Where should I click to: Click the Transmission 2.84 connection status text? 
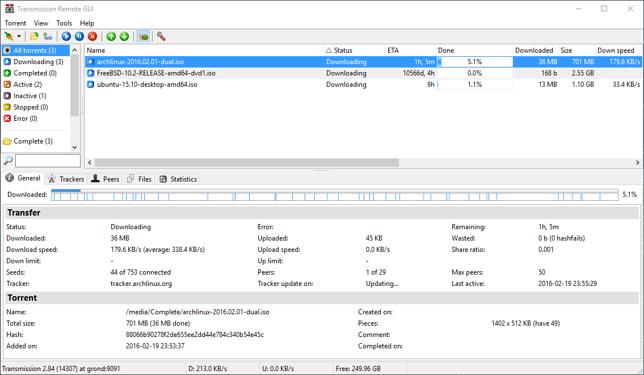[61, 369]
